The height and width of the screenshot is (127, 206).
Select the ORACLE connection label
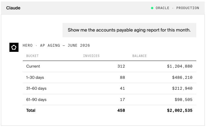point(162,8)
